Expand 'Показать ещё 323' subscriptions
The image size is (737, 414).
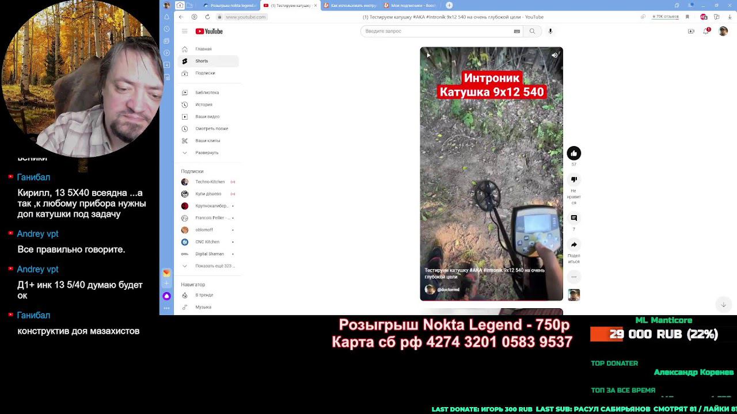point(208,266)
